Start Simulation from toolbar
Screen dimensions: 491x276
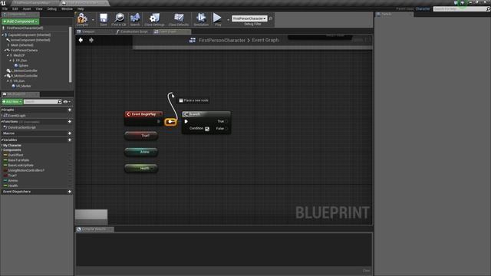[201, 18]
